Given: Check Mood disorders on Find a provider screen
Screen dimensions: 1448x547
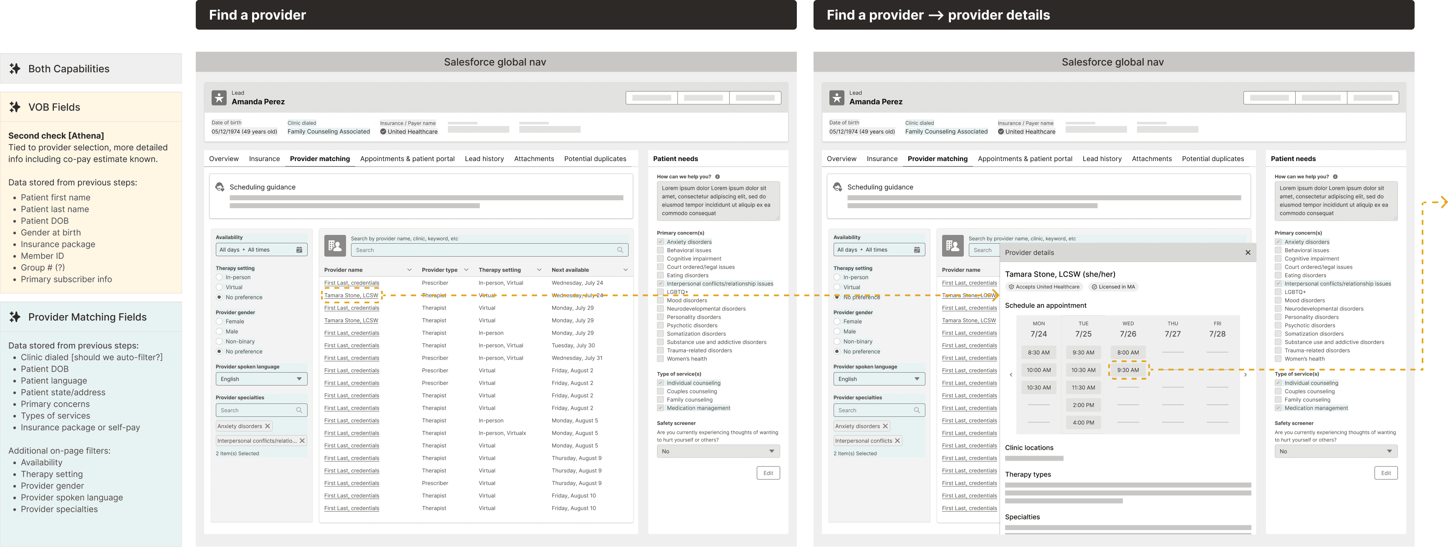Looking at the screenshot, I should (x=660, y=300).
